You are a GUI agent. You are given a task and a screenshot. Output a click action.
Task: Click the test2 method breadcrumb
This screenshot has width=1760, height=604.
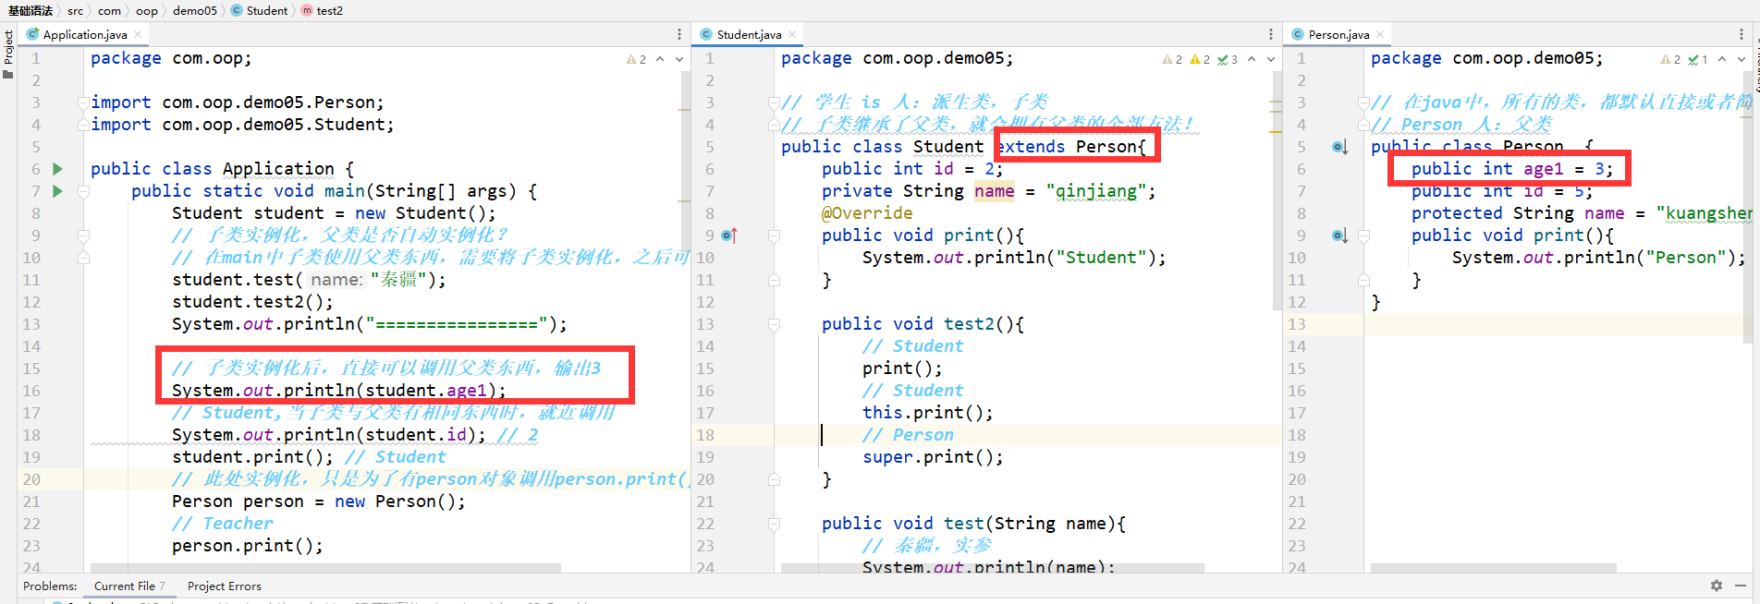322,11
